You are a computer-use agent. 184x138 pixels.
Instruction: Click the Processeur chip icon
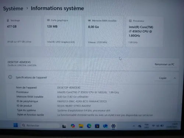tap(130, 21)
